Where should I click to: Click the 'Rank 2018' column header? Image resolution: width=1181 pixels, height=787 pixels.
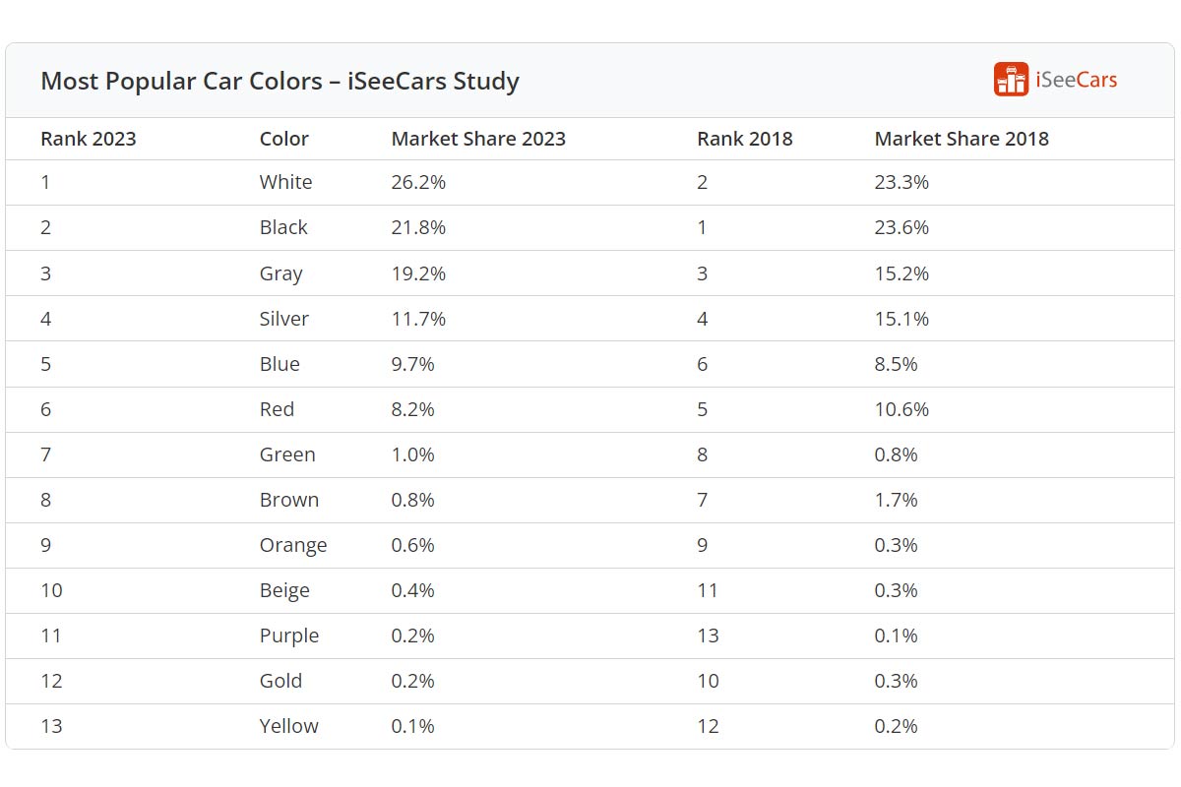click(745, 139)
